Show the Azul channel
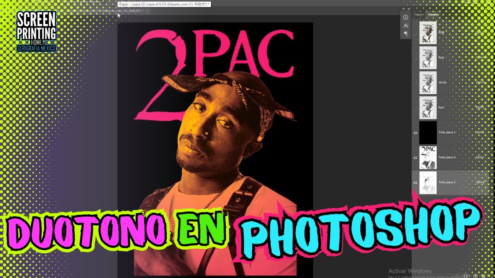This screenshot has width=495, height=278. tap(415, 108)
